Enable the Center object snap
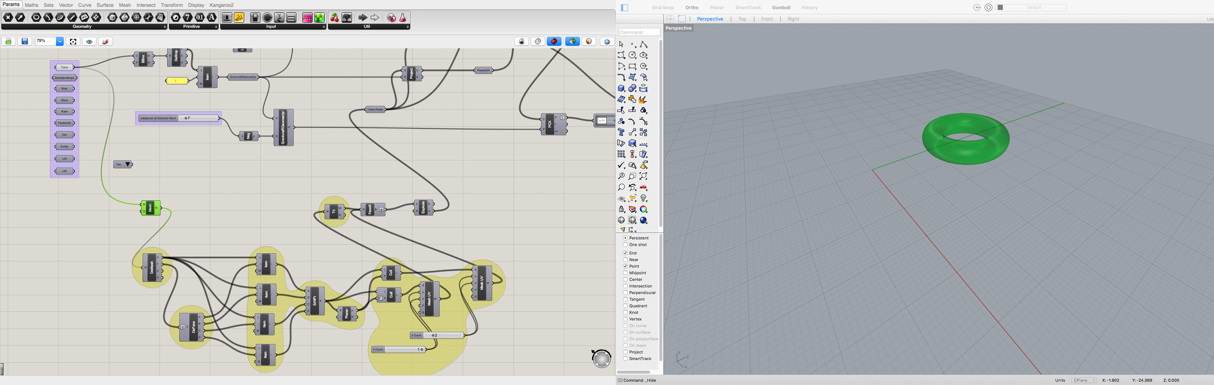The width and height of the screenshot is (1214, 385). click(625, 279)
